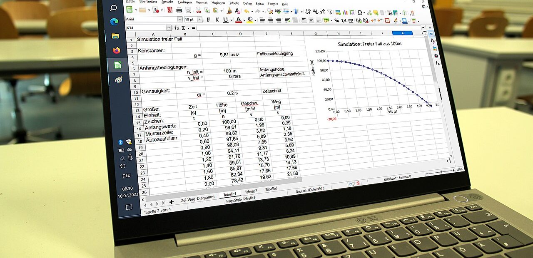This screenshot has height=258, width=533.
Task: Click the Copy icon in toolbar
Action: click(207, 10)
